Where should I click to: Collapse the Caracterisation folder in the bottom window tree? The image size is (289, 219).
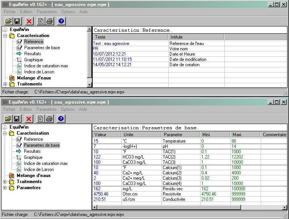[x=5, y=133]
